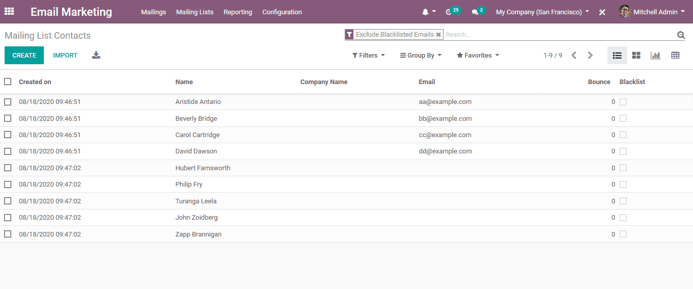The width and height of the screenshot is (693, 289).
Task: Switch to pivot table view
Action: tap(675, 55)
